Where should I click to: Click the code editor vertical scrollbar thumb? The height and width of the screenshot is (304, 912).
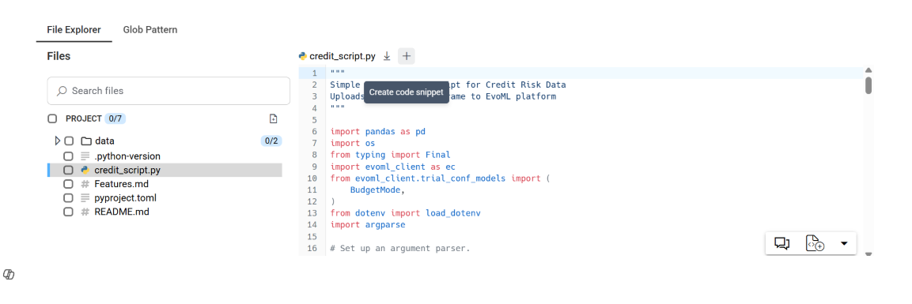[x=868, y=84]
